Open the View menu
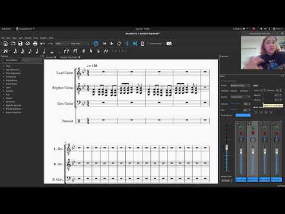The height and width of the screenshot is (214, 285). (x=14, y=38)
